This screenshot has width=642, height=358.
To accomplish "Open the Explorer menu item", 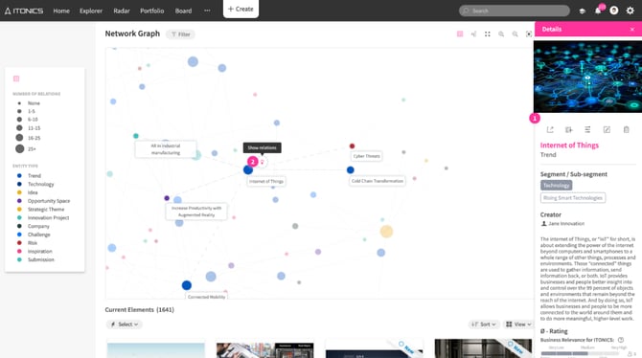I will [x=91, y=11].
